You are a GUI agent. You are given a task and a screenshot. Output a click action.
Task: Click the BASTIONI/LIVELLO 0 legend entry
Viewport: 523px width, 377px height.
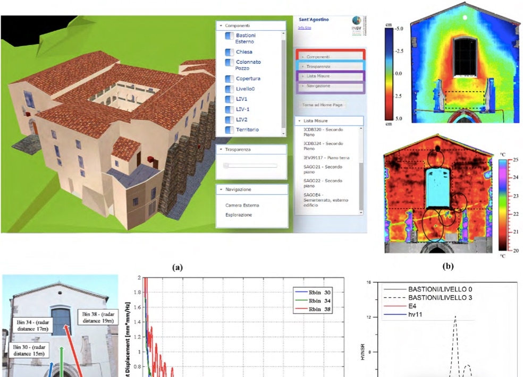point(428,289)
